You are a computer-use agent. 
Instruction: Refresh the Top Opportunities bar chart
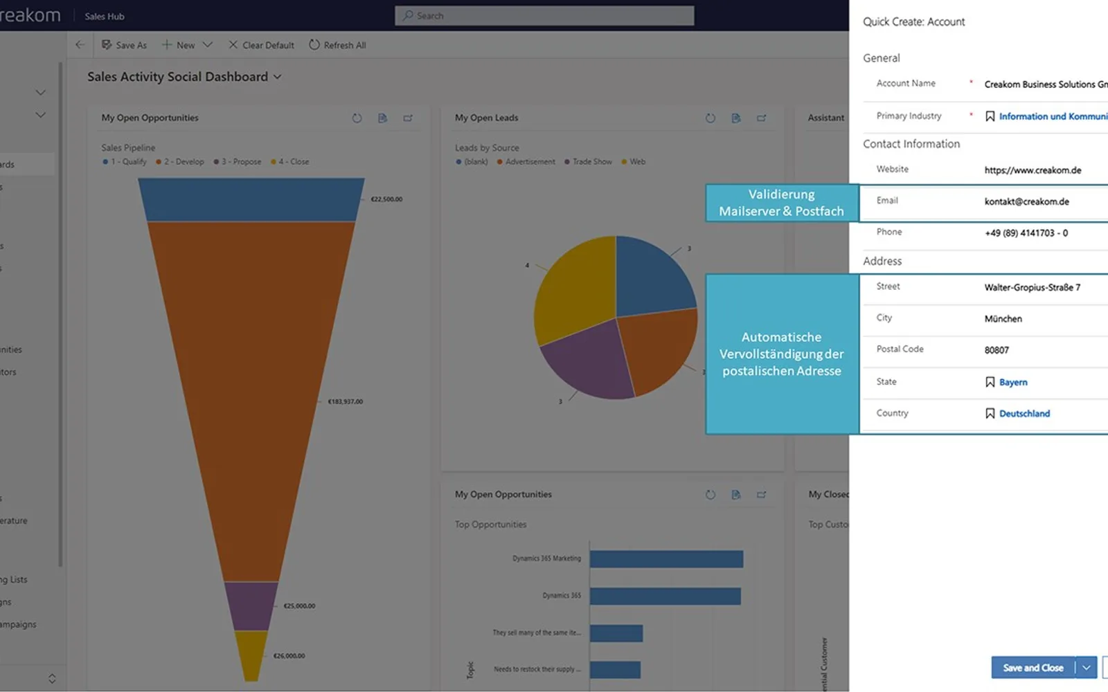(x=710, y=495)
